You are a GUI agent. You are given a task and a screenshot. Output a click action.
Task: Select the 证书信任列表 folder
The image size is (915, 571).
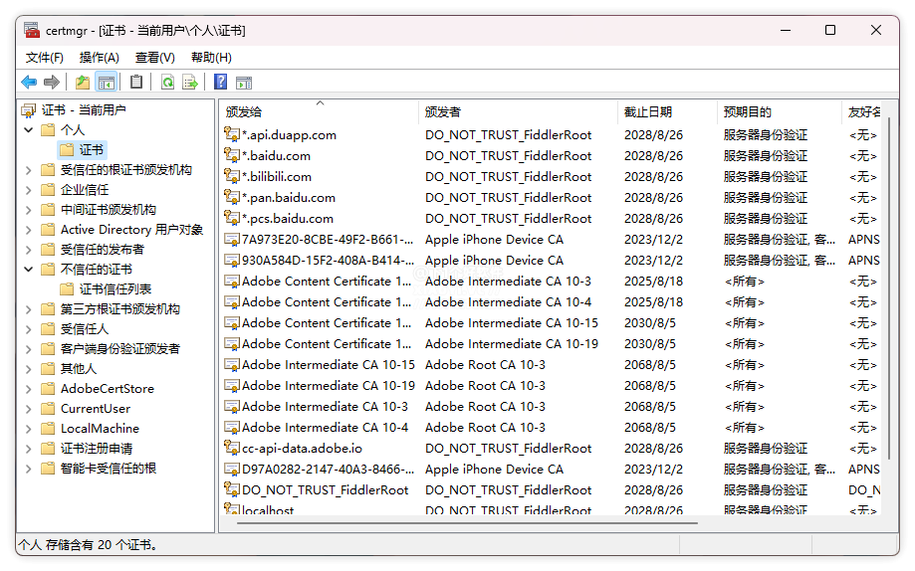[x=114, y=289]
